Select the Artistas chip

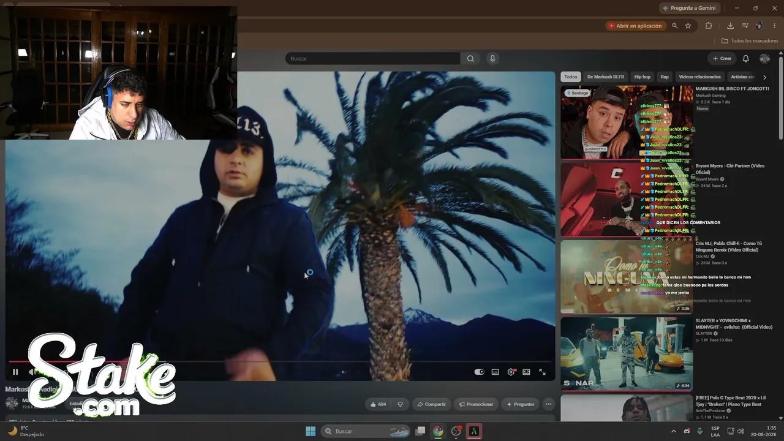[x=742, y=77]
